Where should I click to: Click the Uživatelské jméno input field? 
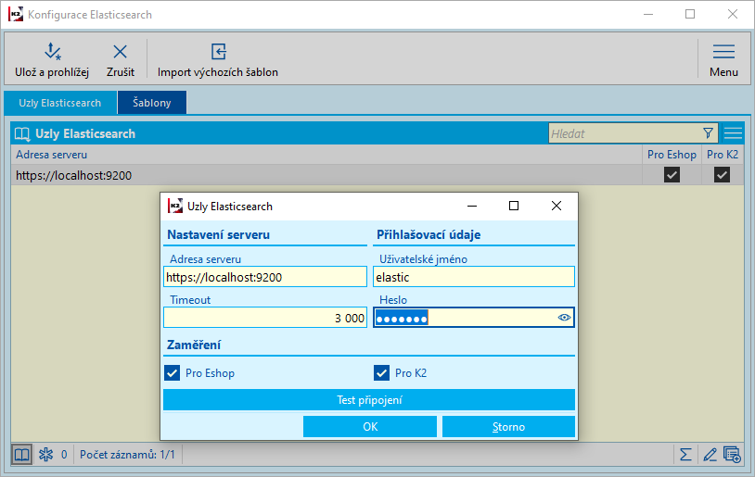tap(474, 277)
